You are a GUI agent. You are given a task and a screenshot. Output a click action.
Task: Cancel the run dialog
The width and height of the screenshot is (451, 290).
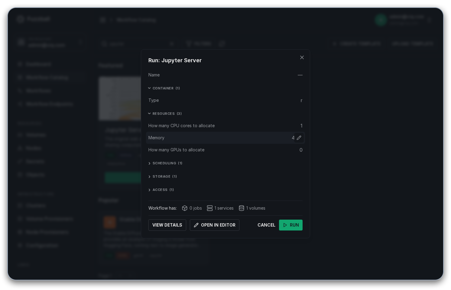click(x=266, y=225)
